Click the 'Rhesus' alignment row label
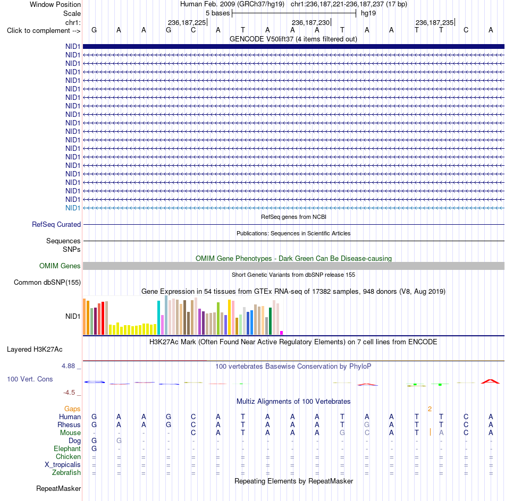Screen dimensions: 505x501 point(69,425)
